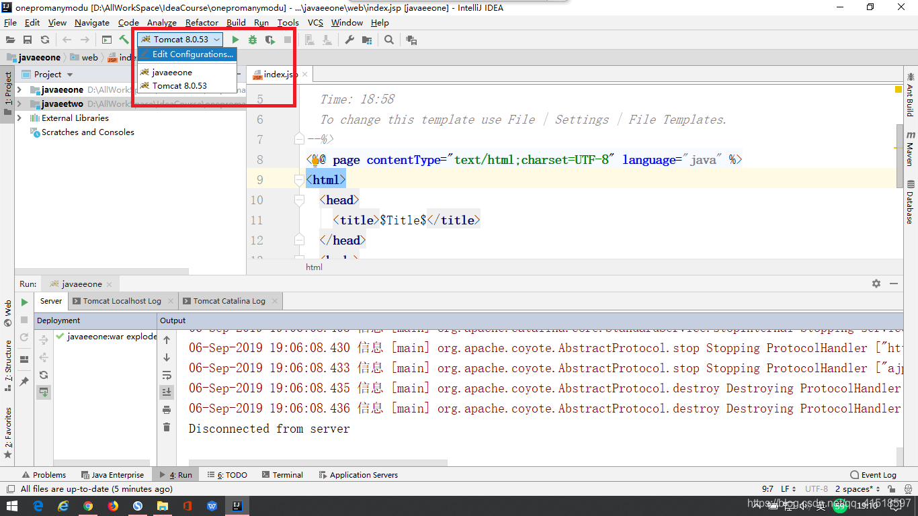Toggle scroll to end in Output
918x516 pixels.
167,392
